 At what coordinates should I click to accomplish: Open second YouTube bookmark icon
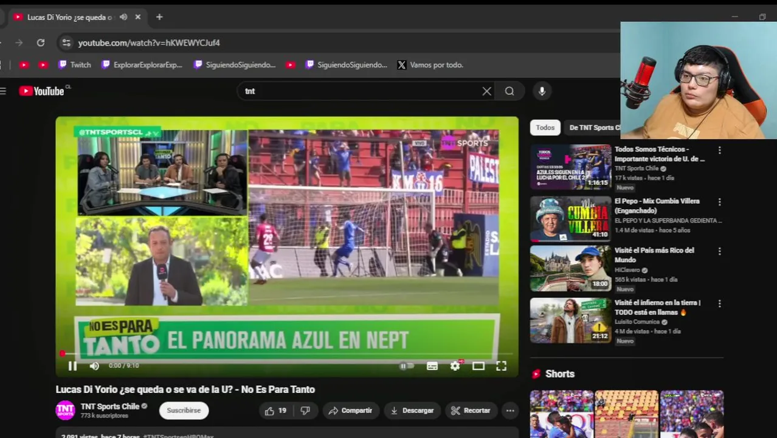(x=43, y=64)
